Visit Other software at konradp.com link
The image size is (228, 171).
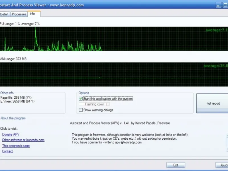(x=23, y=140)
